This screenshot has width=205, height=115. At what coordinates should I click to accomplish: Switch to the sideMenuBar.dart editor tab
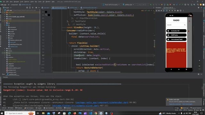coord(59,8)
